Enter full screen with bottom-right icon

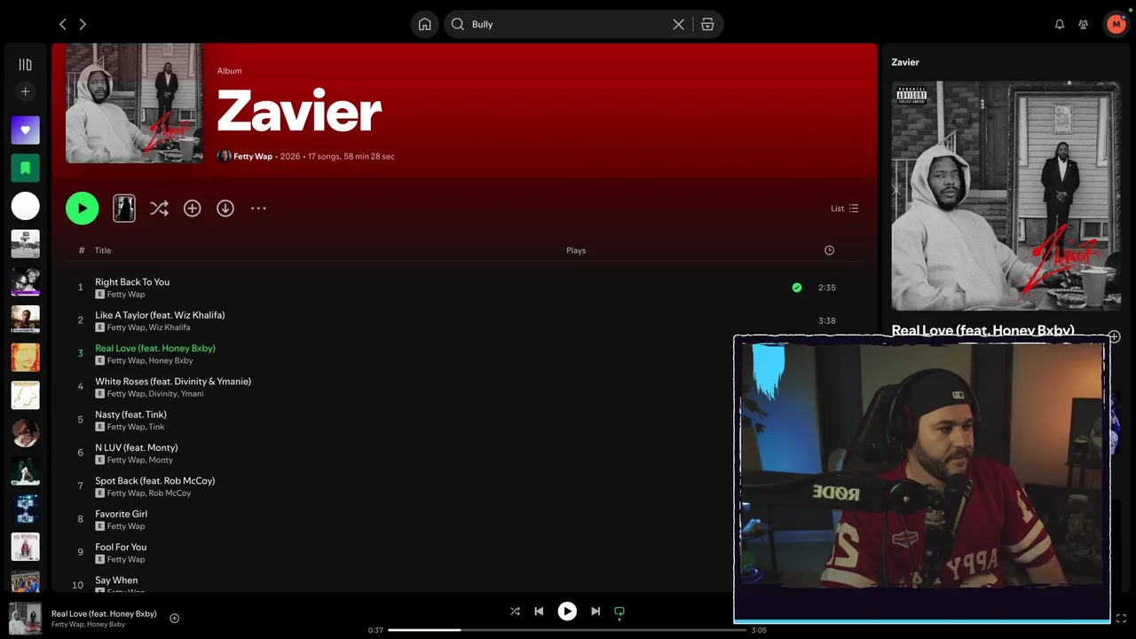(x=1121, y=619)
